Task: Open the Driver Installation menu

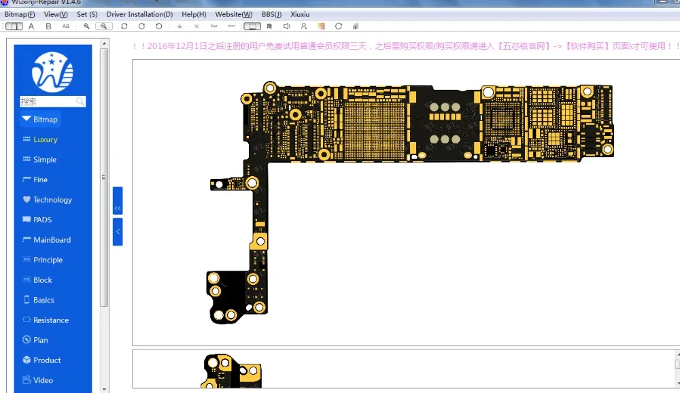Action: pyautogui.click(x=139, y=14)
